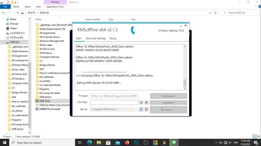This screenshot has width=261, height=146.
Task: Show hidden tray icons chevron
Action: tap(216, 142)
